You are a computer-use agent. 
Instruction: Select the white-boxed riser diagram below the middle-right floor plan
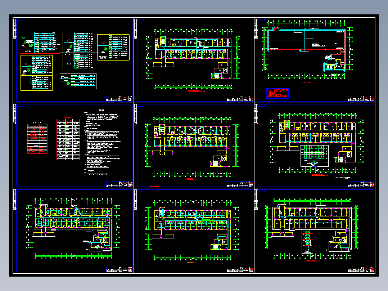(315, 156)
